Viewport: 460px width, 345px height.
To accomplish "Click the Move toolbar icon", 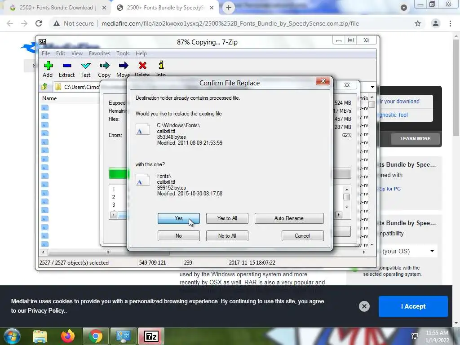I will pyautogui.click(x=124, y=66).
